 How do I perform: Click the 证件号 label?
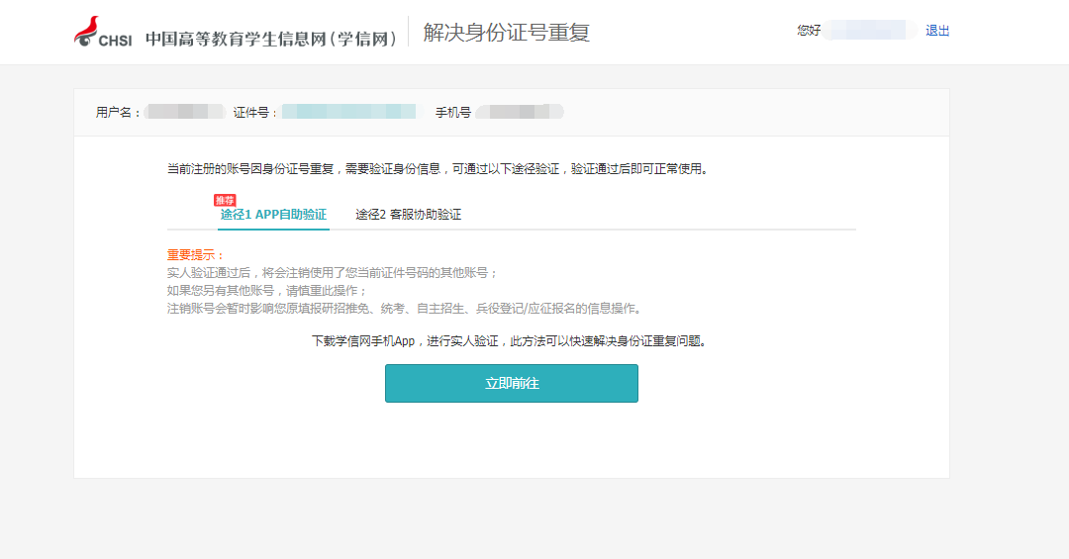click(255, 113)
